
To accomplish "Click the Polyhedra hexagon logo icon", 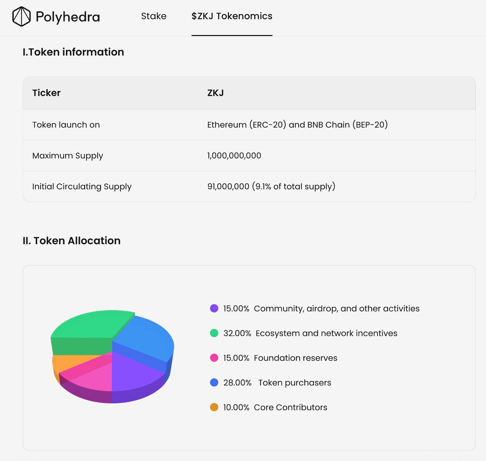I will coord(21,16).
